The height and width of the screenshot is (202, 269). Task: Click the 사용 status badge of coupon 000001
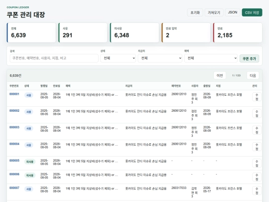[x=29, y=95]
